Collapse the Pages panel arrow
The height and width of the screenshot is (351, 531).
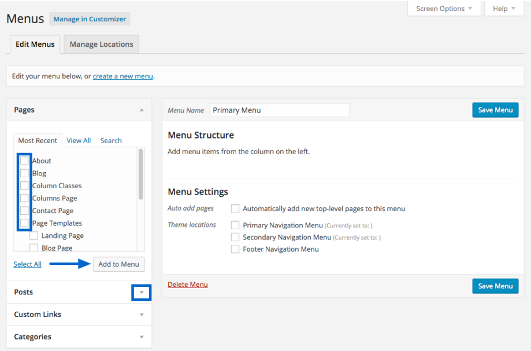[142, 110]
